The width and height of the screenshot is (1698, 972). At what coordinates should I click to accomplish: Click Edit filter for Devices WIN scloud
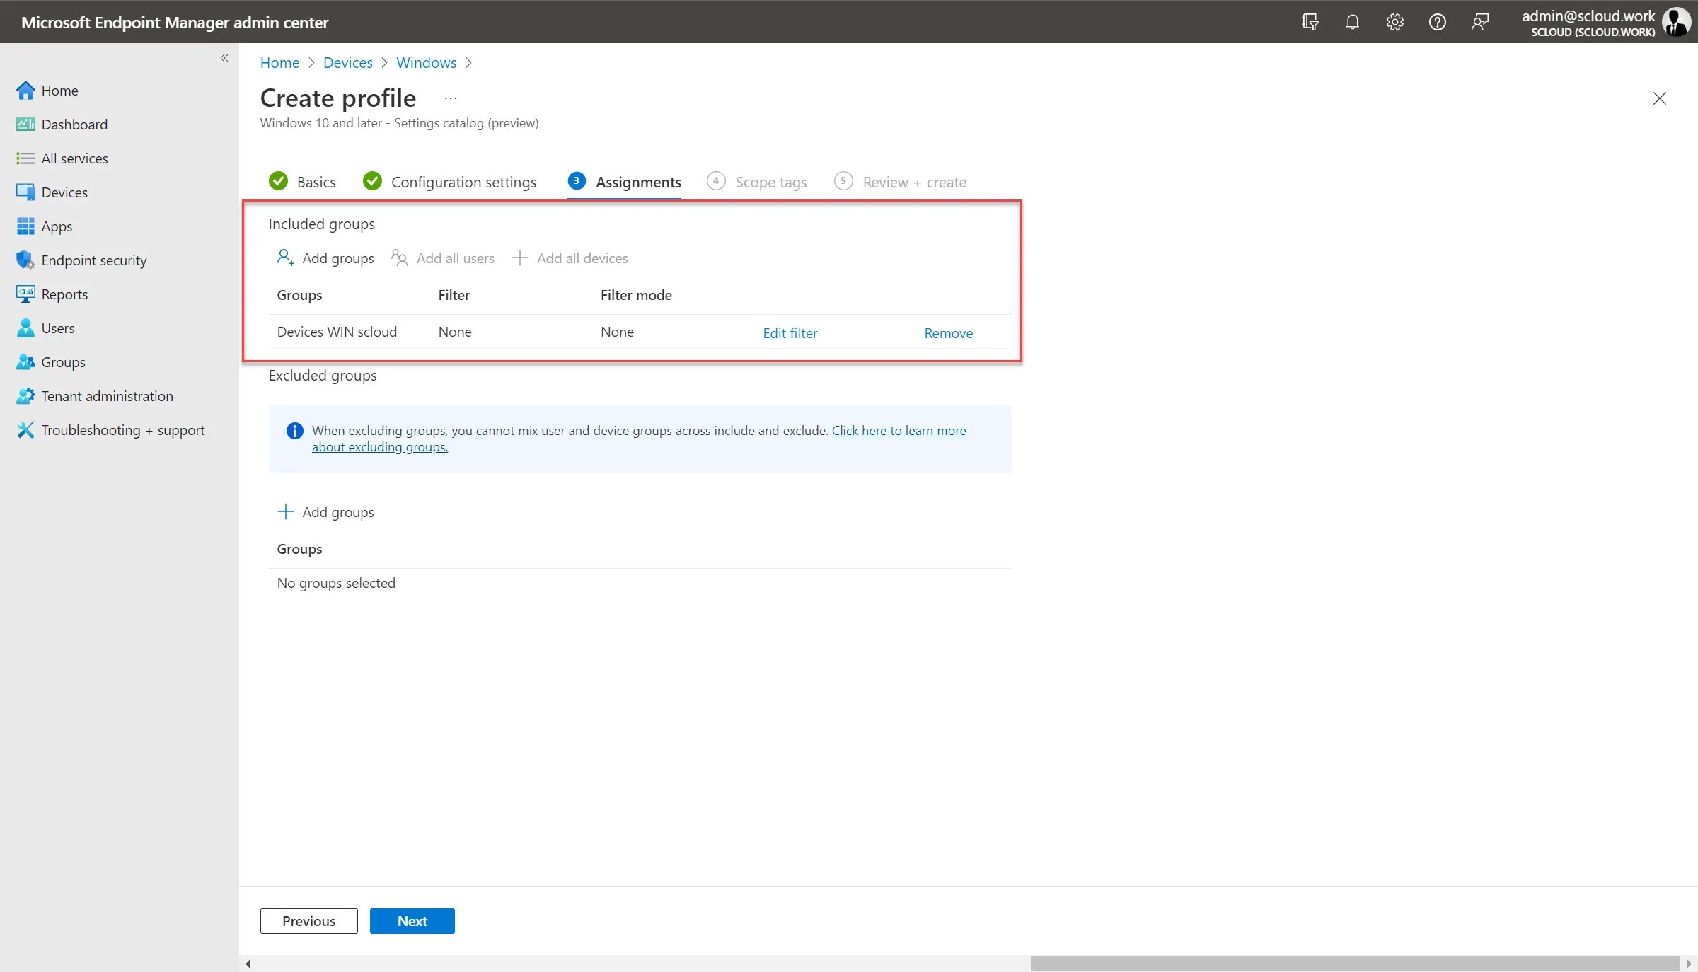pos(790,333)
